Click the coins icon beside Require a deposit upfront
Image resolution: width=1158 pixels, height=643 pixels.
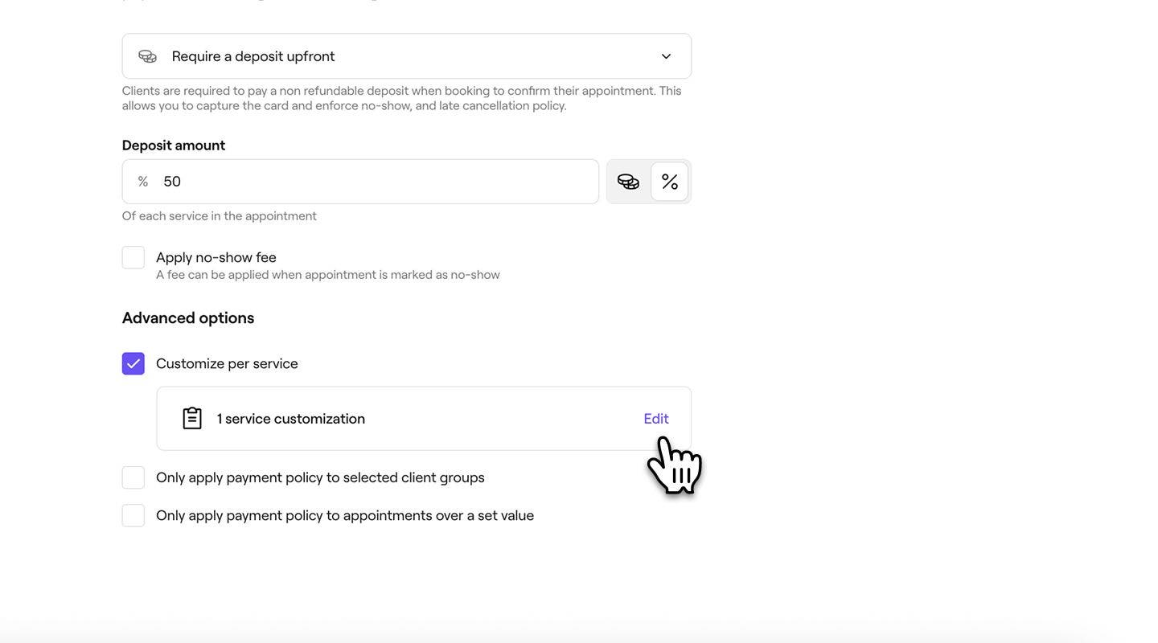point(147,56)
